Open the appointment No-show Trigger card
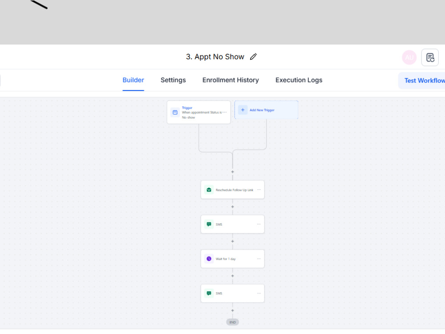This screenshot has height=334, width=445. [x=198, y=113]
